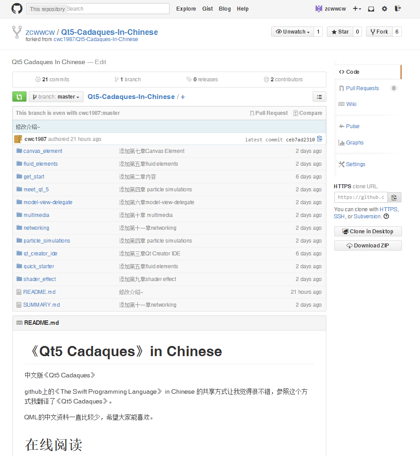
Task: Open README.md file
Action: pyautogui.click(x=39, y=292)
